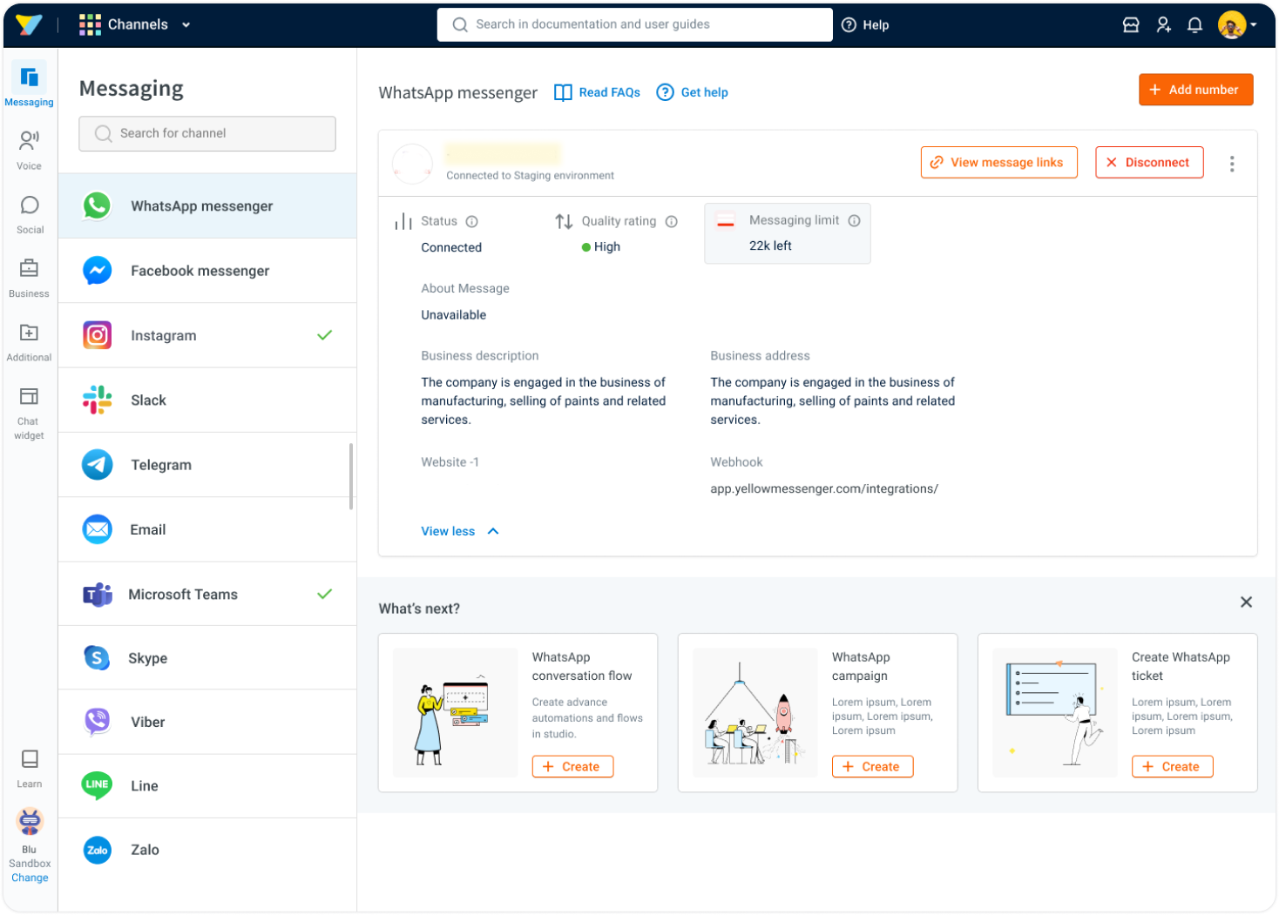Select Telegram from the channel list
1279x915 pixels.
(207, 465)
